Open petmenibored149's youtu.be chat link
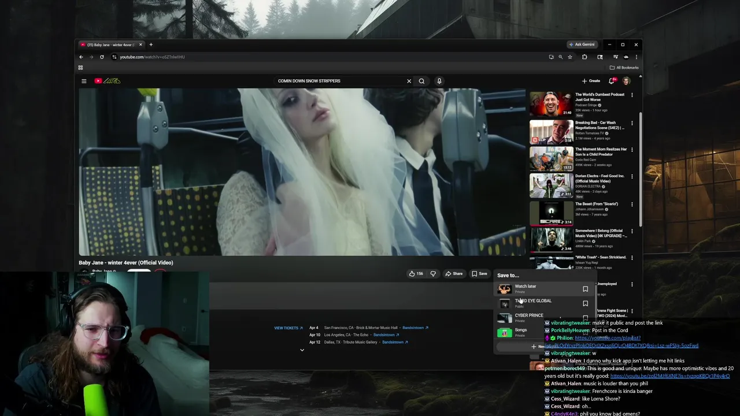The height and width of the screenshot is (416, 740). coord(670,376)
